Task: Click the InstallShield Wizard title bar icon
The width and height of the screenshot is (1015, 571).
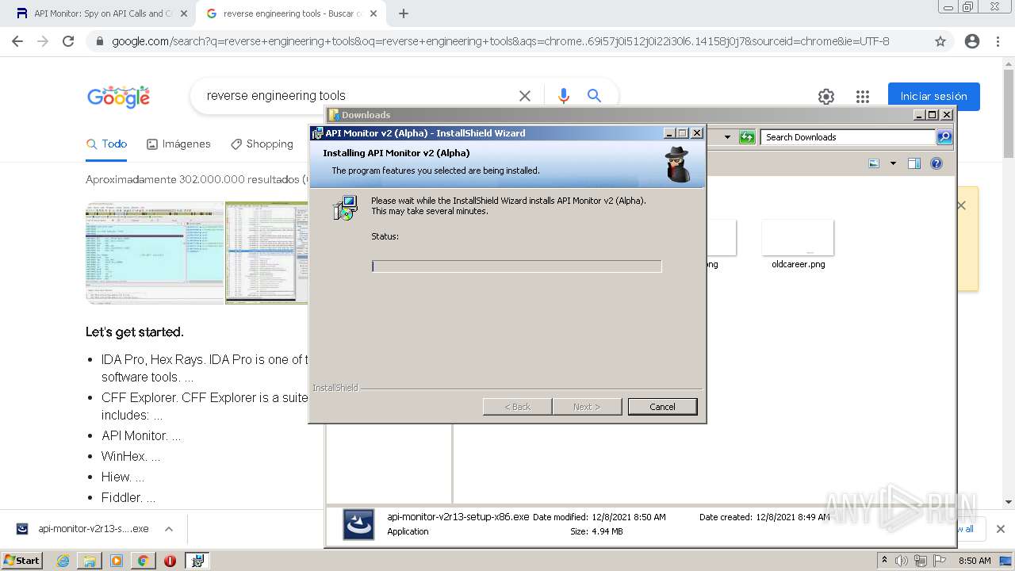Action: point(317,133)
